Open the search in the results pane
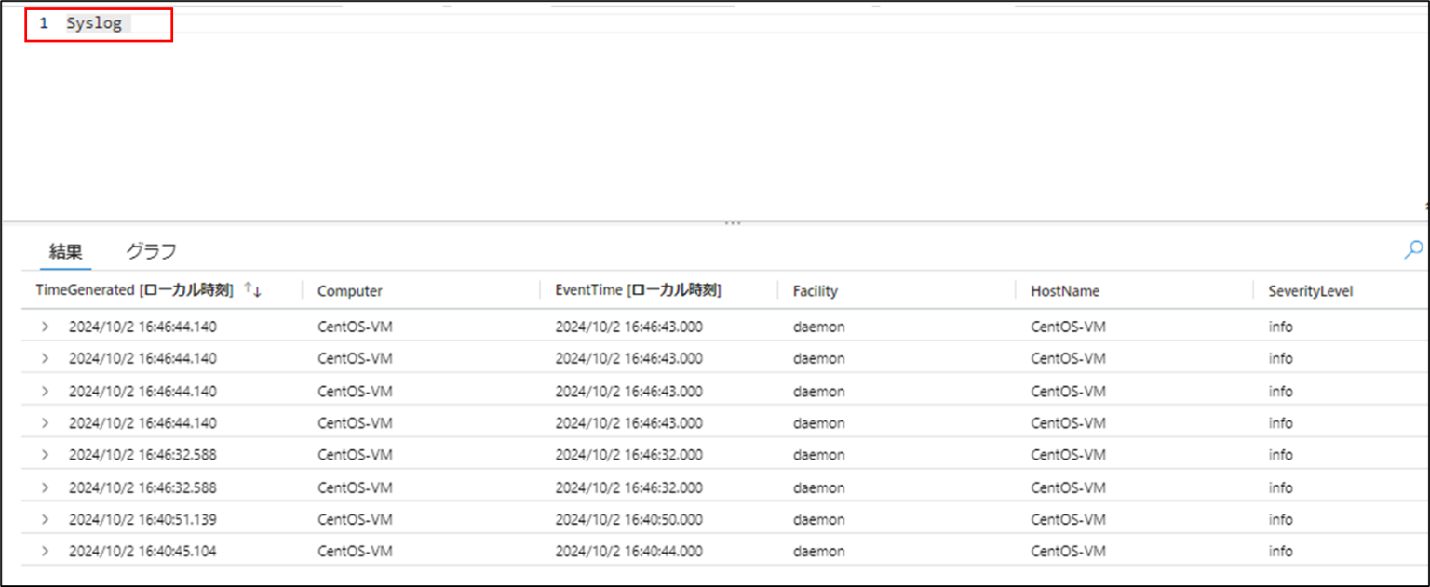Viewport: 1430px width, 587px height. point(1412,250)
